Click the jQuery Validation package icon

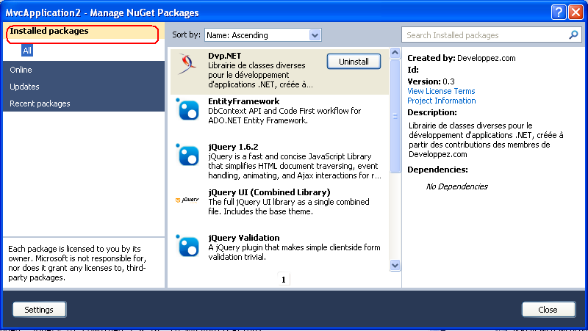188,246
